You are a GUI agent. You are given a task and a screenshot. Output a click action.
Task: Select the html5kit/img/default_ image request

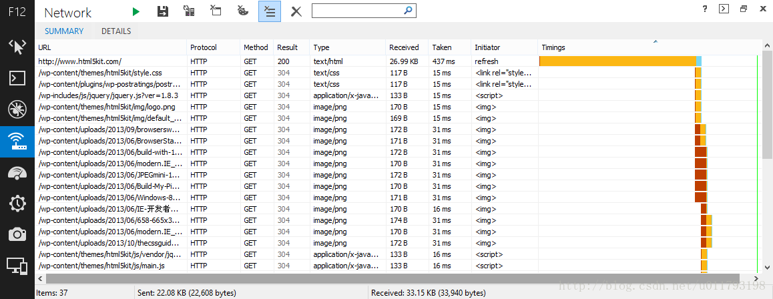[397, 118]
